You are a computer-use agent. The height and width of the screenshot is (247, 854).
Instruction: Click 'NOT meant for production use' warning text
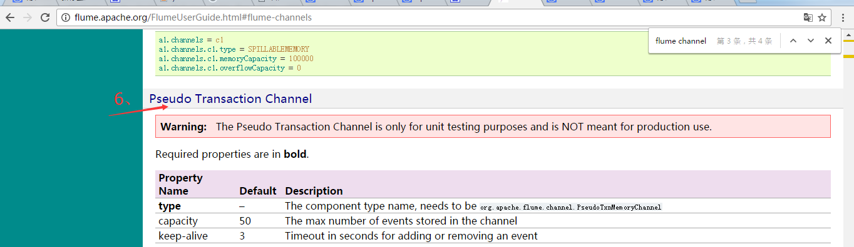point(636,127)
